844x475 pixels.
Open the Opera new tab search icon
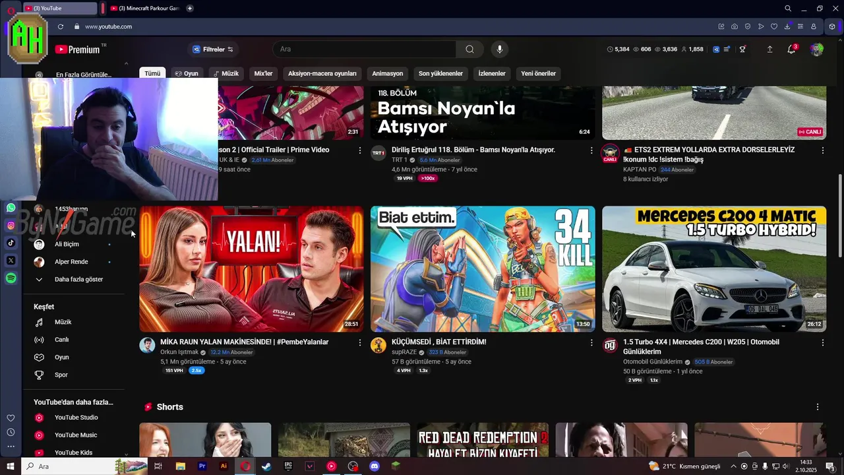[788, 9]
